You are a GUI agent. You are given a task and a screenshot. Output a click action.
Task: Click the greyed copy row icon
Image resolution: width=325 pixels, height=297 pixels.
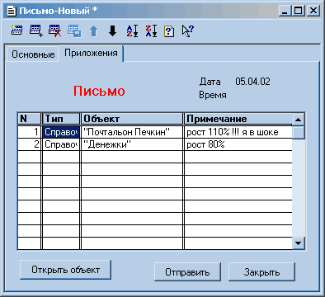(x=74, y=31)
